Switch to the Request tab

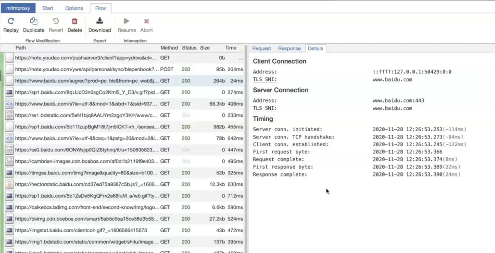click(261, 48)
